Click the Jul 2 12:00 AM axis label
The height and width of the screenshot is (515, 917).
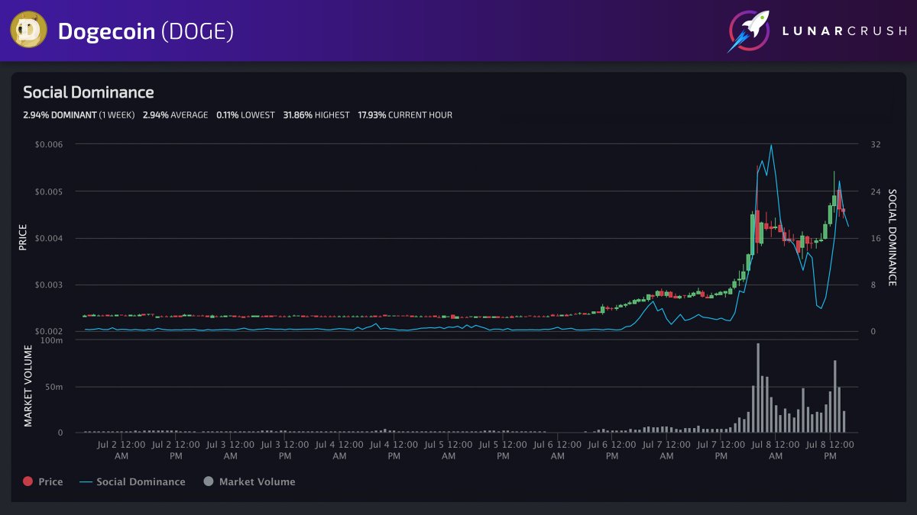[x=122, y=449]
